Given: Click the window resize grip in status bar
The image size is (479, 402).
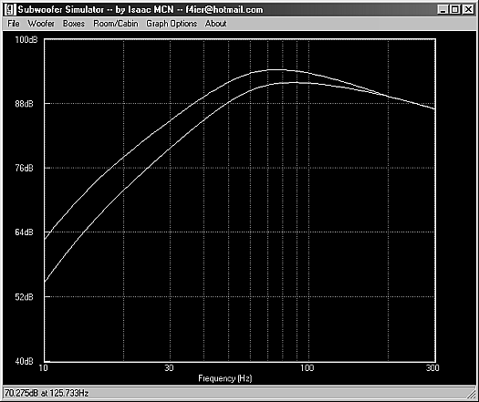Looking at the screenshot, I should point(471,394).
